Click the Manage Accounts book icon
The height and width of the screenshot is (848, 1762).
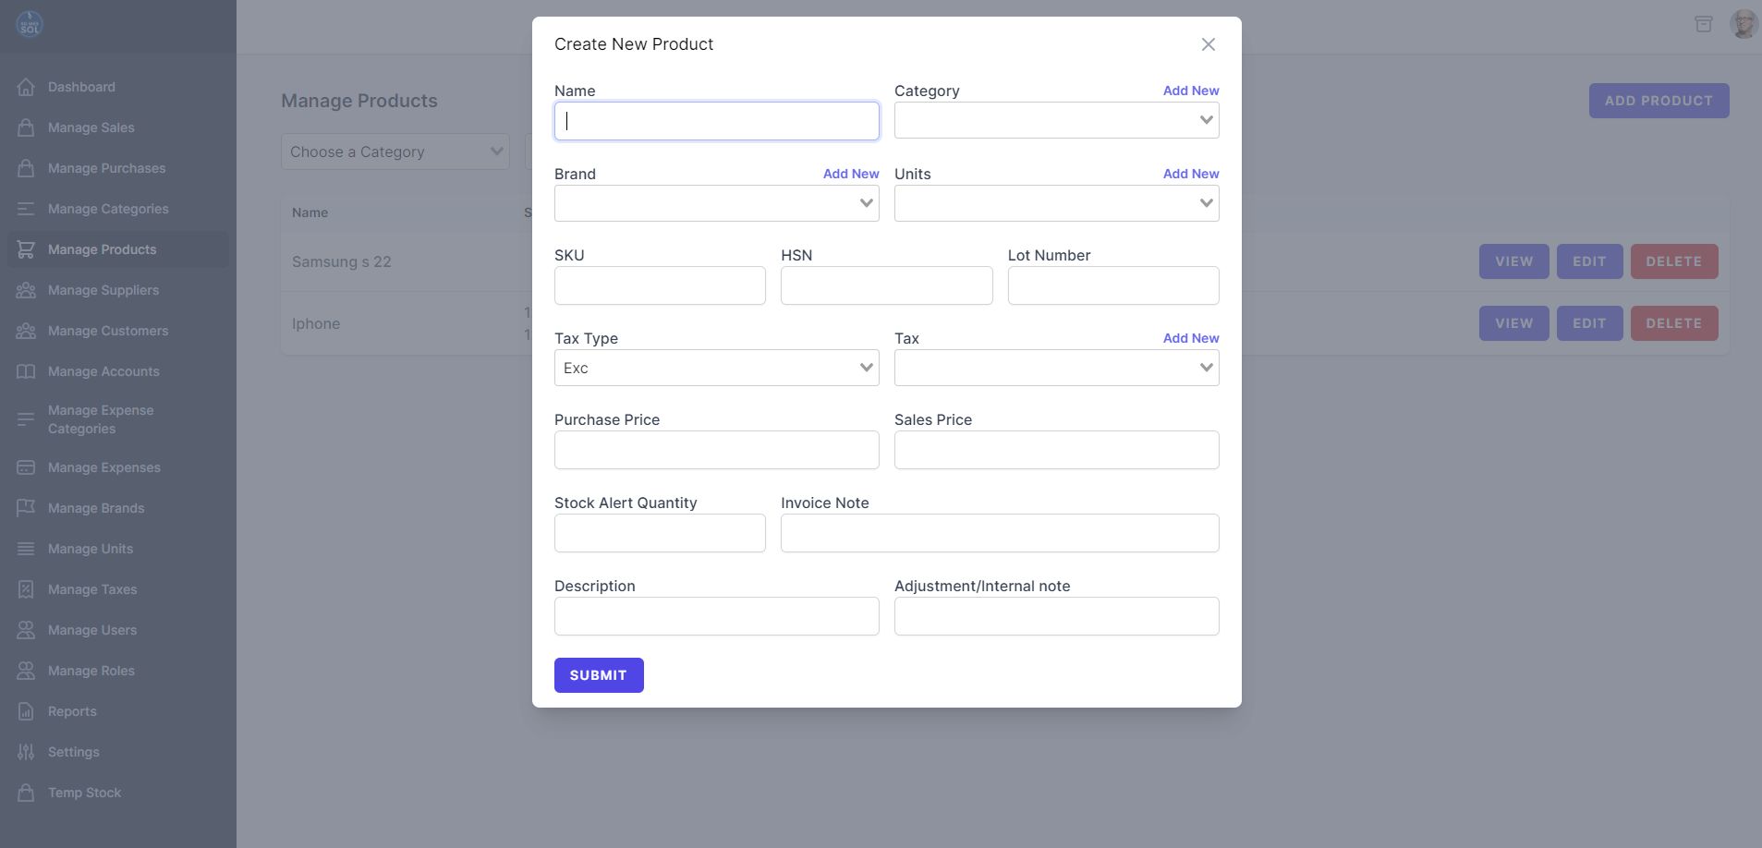pos(26,371)
